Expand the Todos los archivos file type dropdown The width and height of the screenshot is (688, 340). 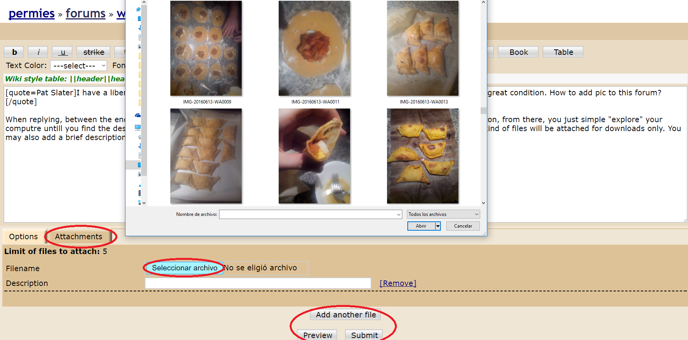(x=443, y=214)
